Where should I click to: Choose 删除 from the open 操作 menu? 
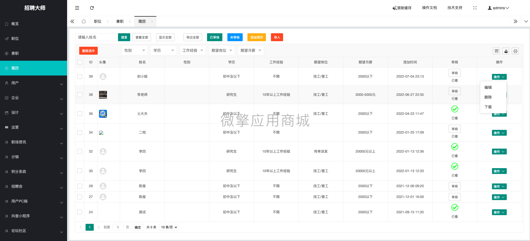pyautogui.click(x=488, y=97)
